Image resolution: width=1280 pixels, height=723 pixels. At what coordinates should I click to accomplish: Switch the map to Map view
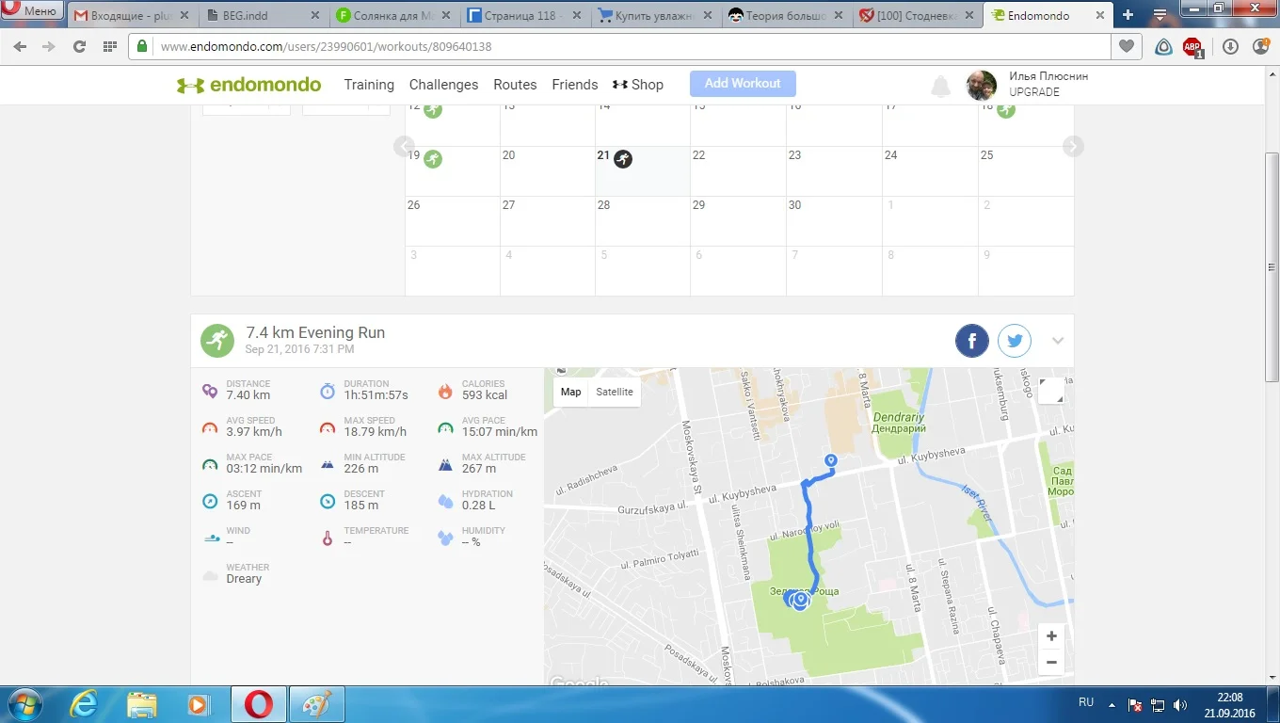[x=571, y=392]
